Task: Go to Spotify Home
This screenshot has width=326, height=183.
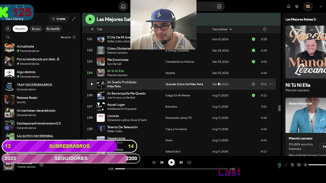Action: tap(123, 7)
